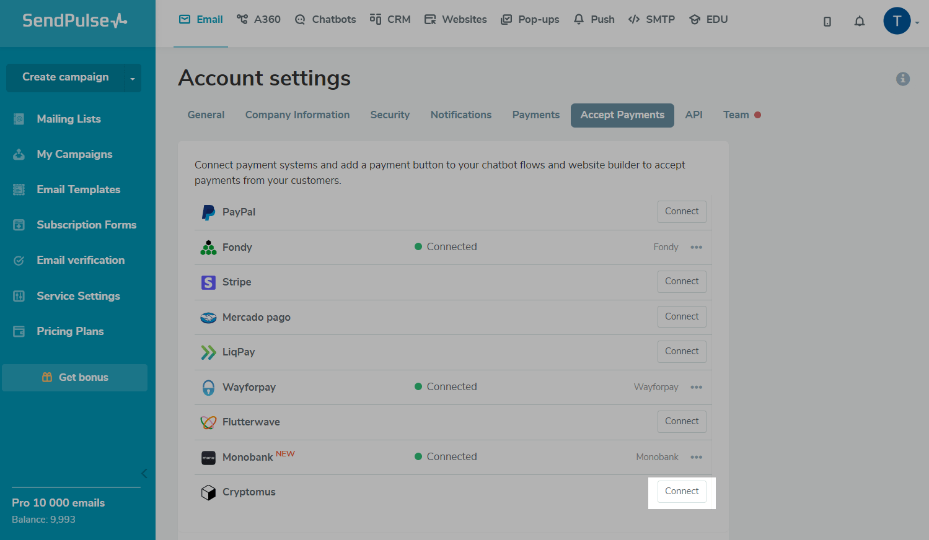Click the SendPulse logo
The image size is (929, 540).
tap(74, 20)
